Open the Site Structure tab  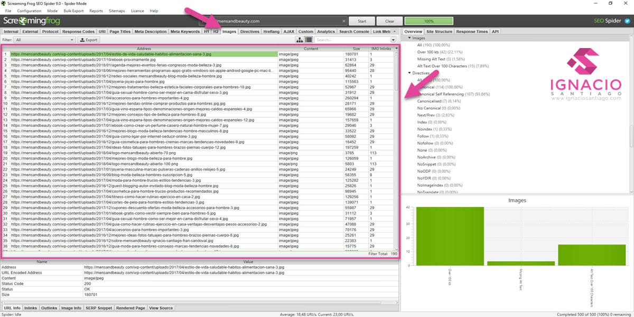coord(440,32)
